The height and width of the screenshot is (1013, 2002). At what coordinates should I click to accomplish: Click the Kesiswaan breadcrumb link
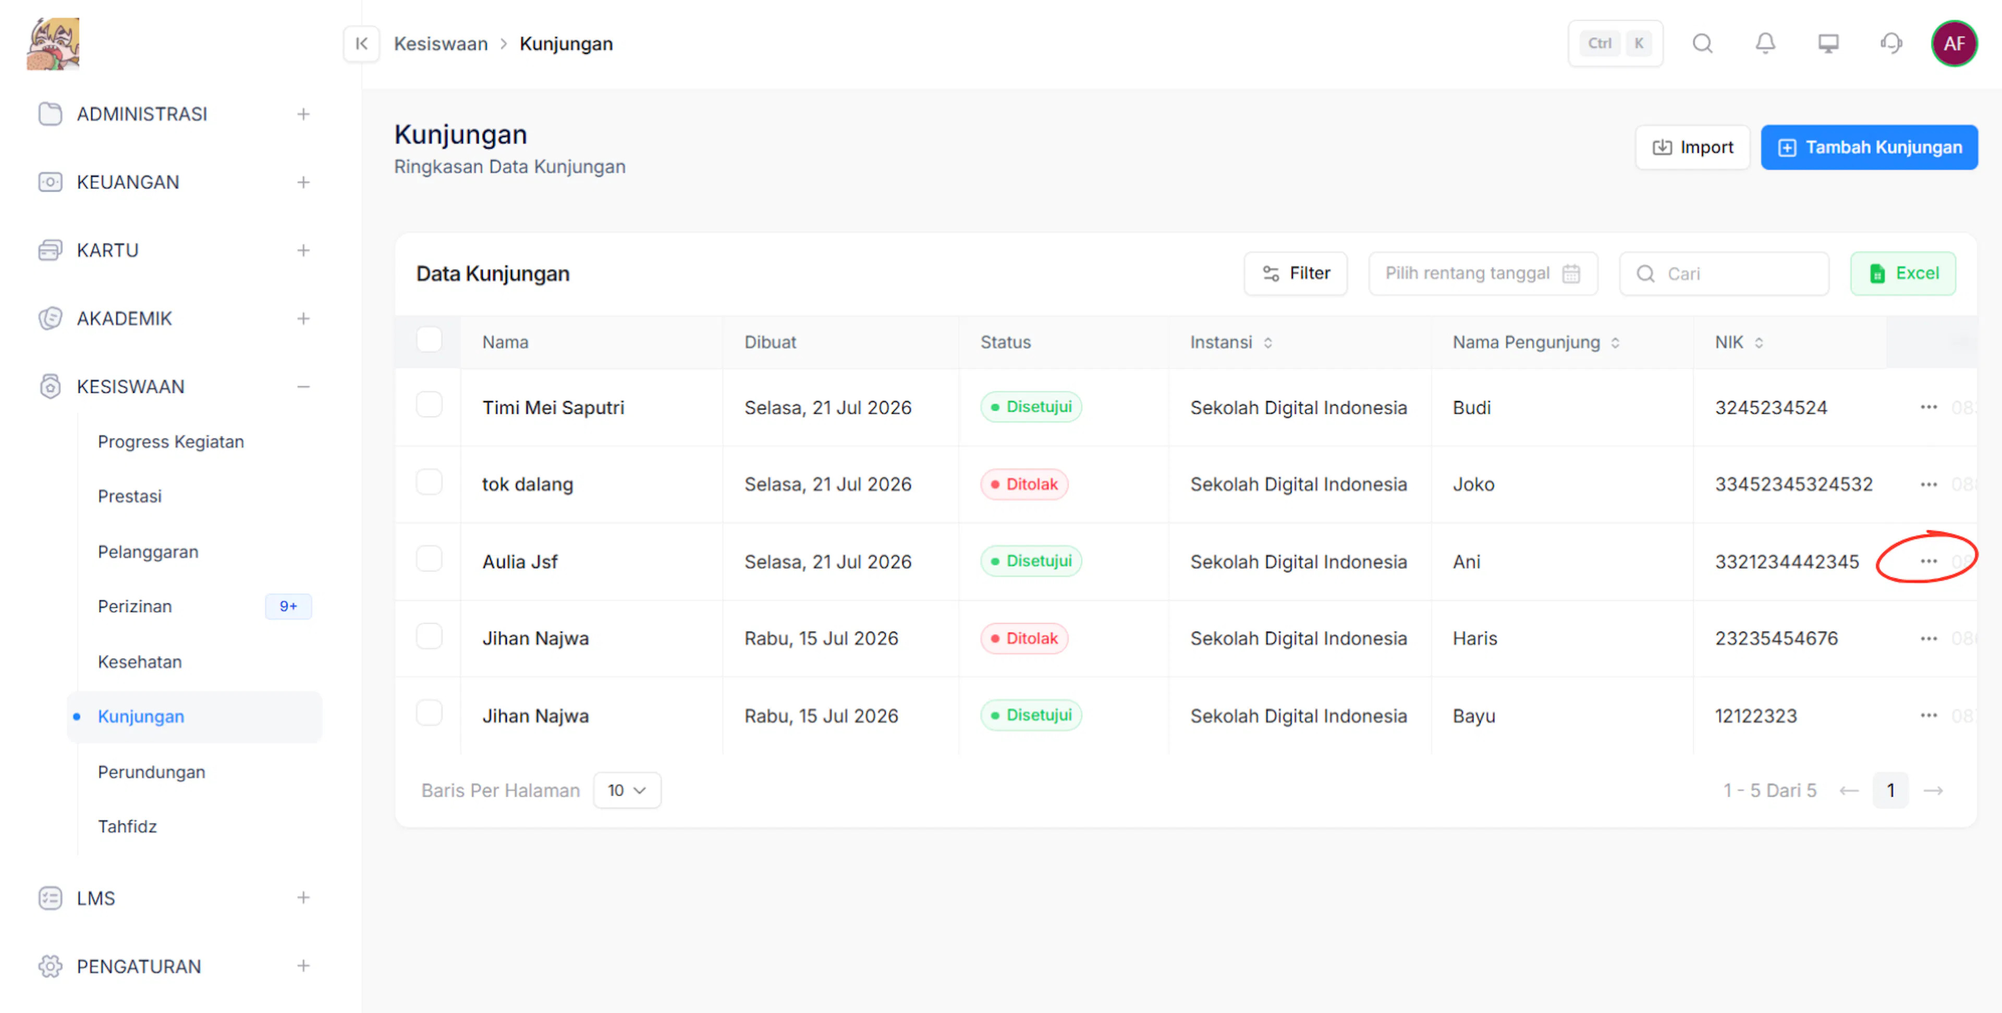pyautogui.click(x=441, y=43)
